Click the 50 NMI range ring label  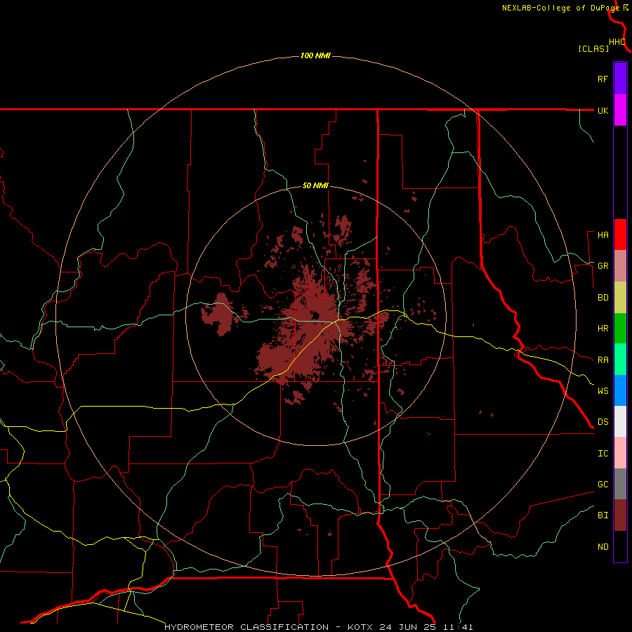(315, 186)
